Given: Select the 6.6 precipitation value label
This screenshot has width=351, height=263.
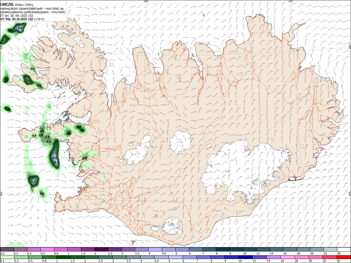Looking at the screenshot, I should point(55,158).
